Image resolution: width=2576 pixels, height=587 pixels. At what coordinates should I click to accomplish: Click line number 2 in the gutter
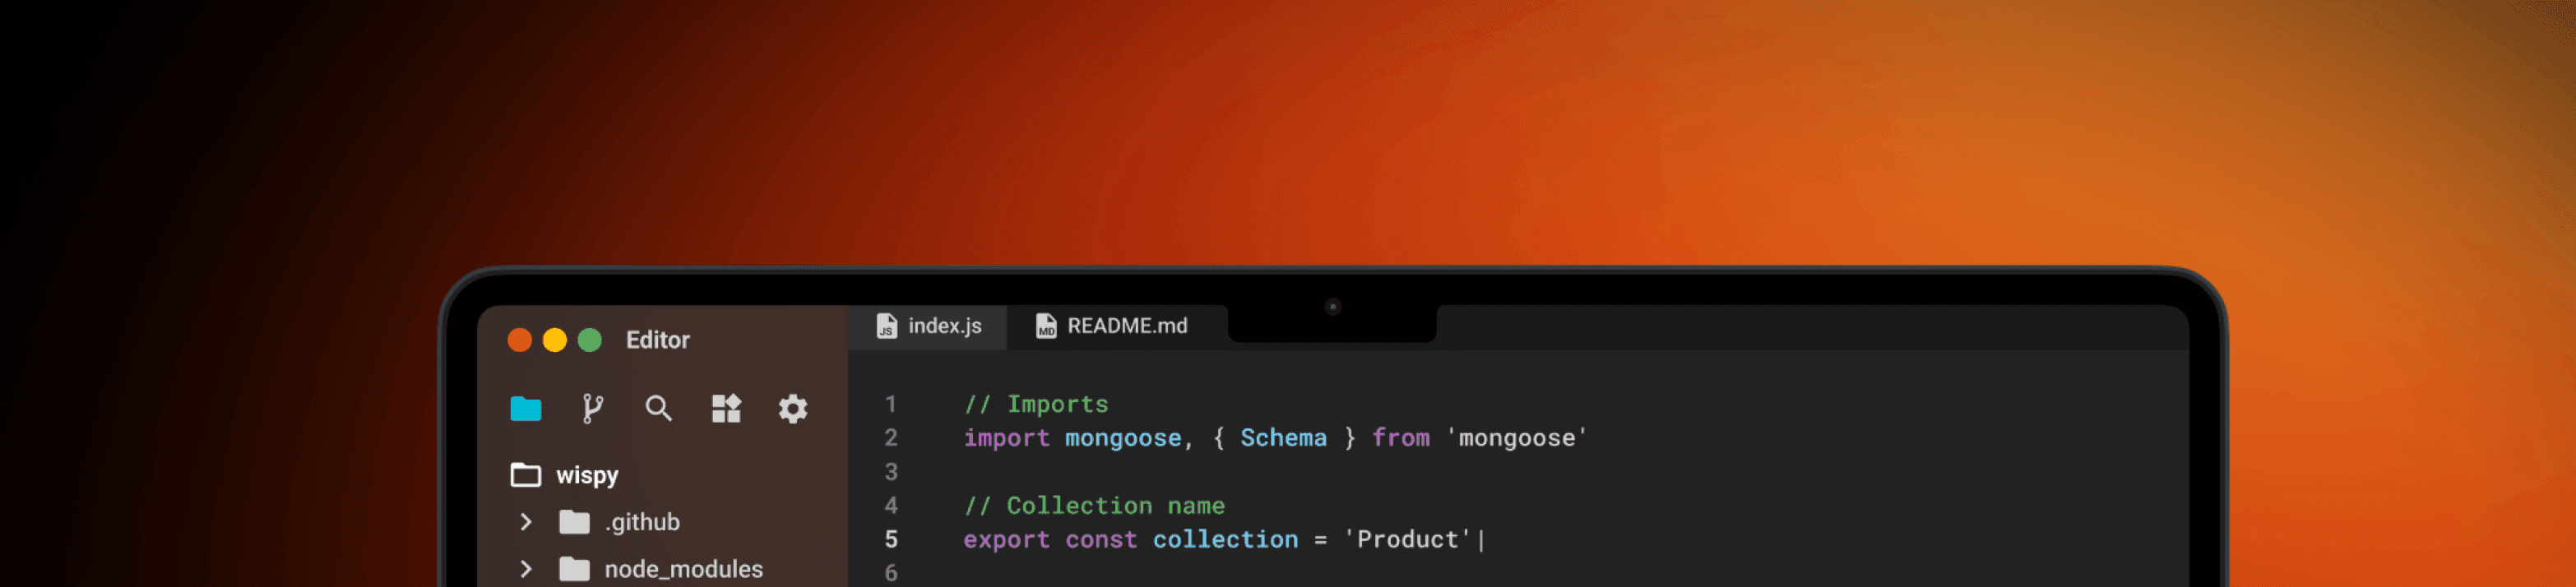[x=891, y=438]
